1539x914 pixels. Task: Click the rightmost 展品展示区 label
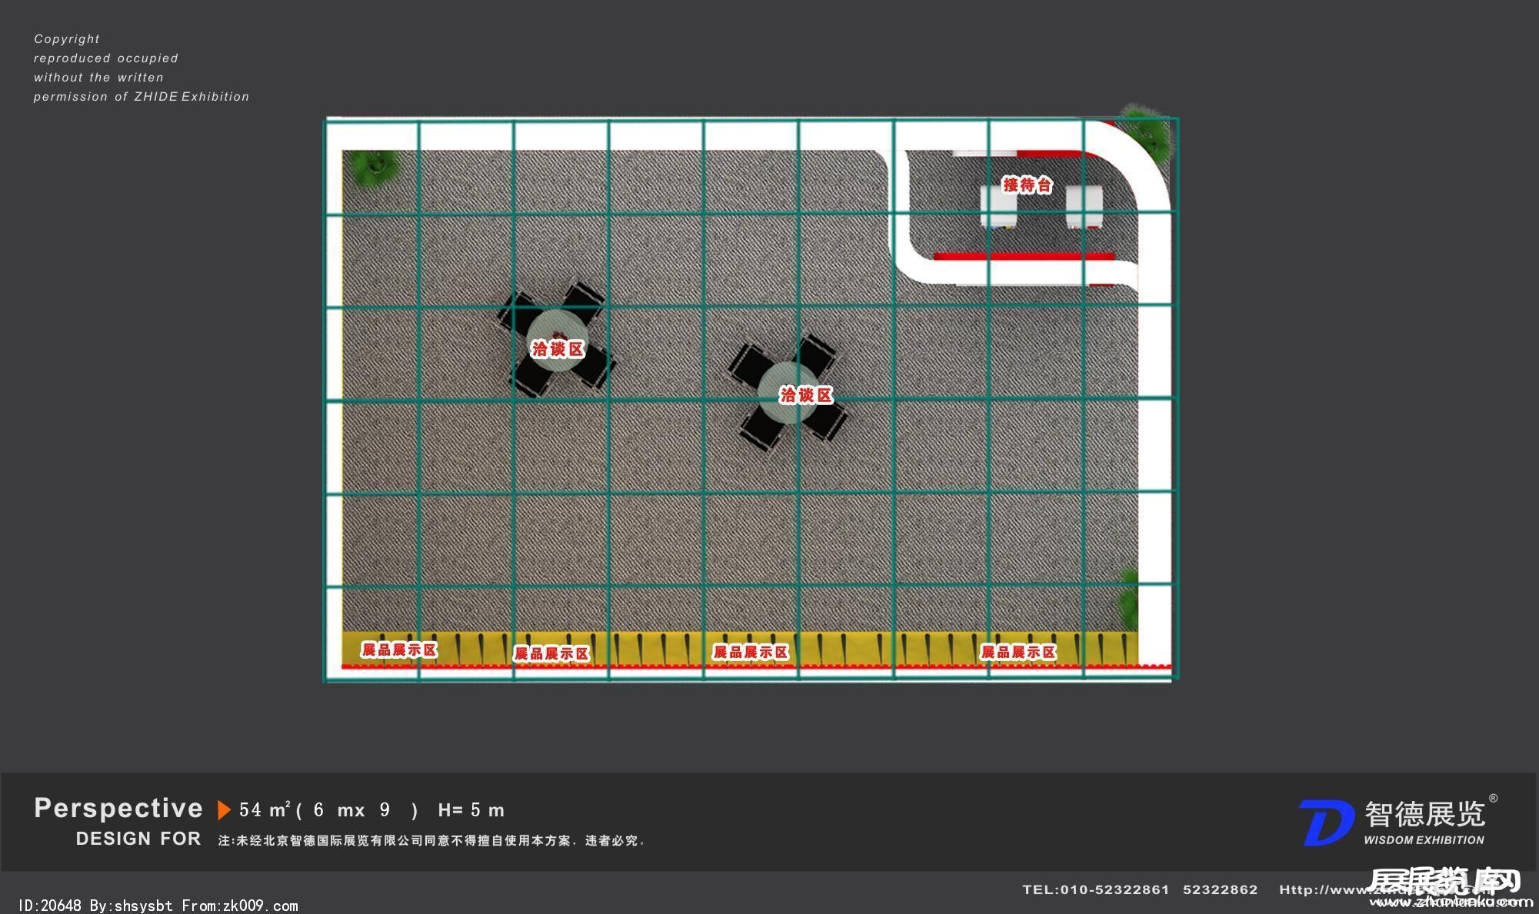tap(1018, 652)
